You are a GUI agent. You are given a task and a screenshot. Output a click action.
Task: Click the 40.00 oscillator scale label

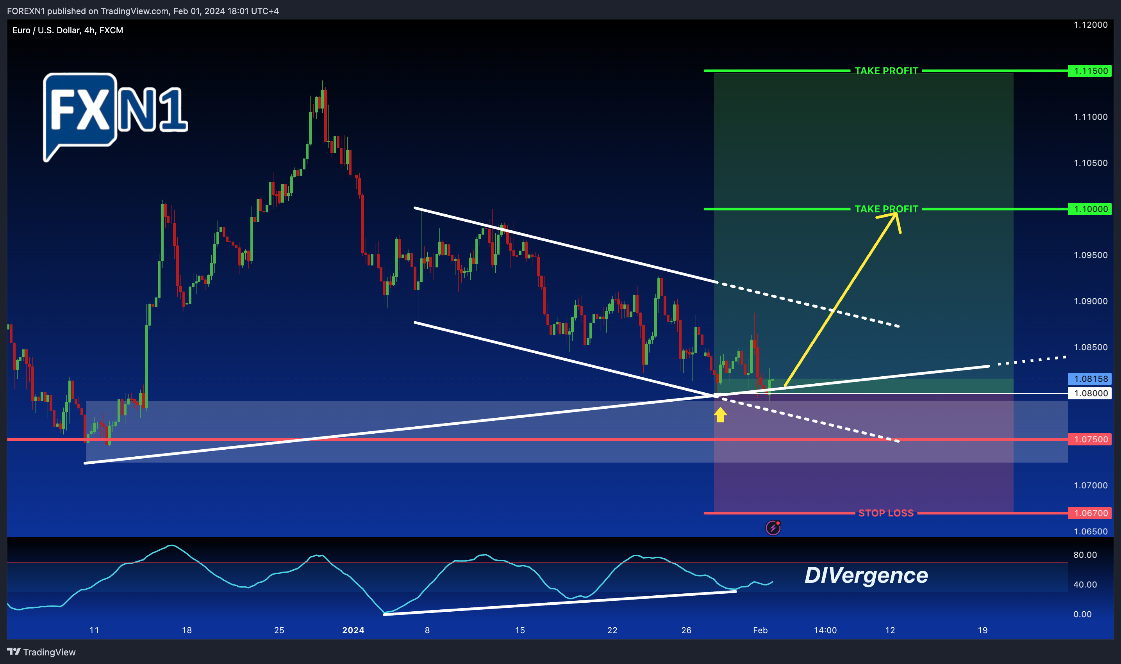point(1085,584)
